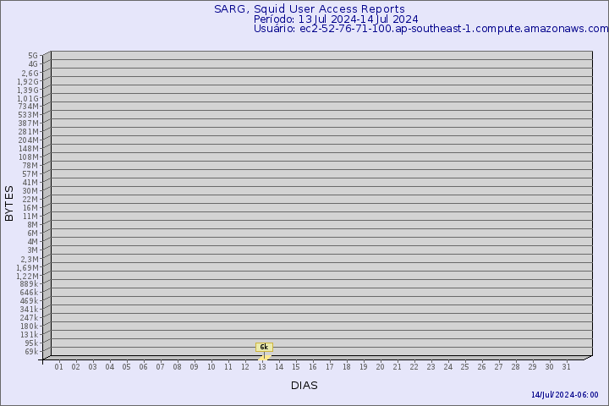Viewport: 609px width, 406px height.
Task: Click day 12 on the x-axis
Action: (x=245, y=367)
